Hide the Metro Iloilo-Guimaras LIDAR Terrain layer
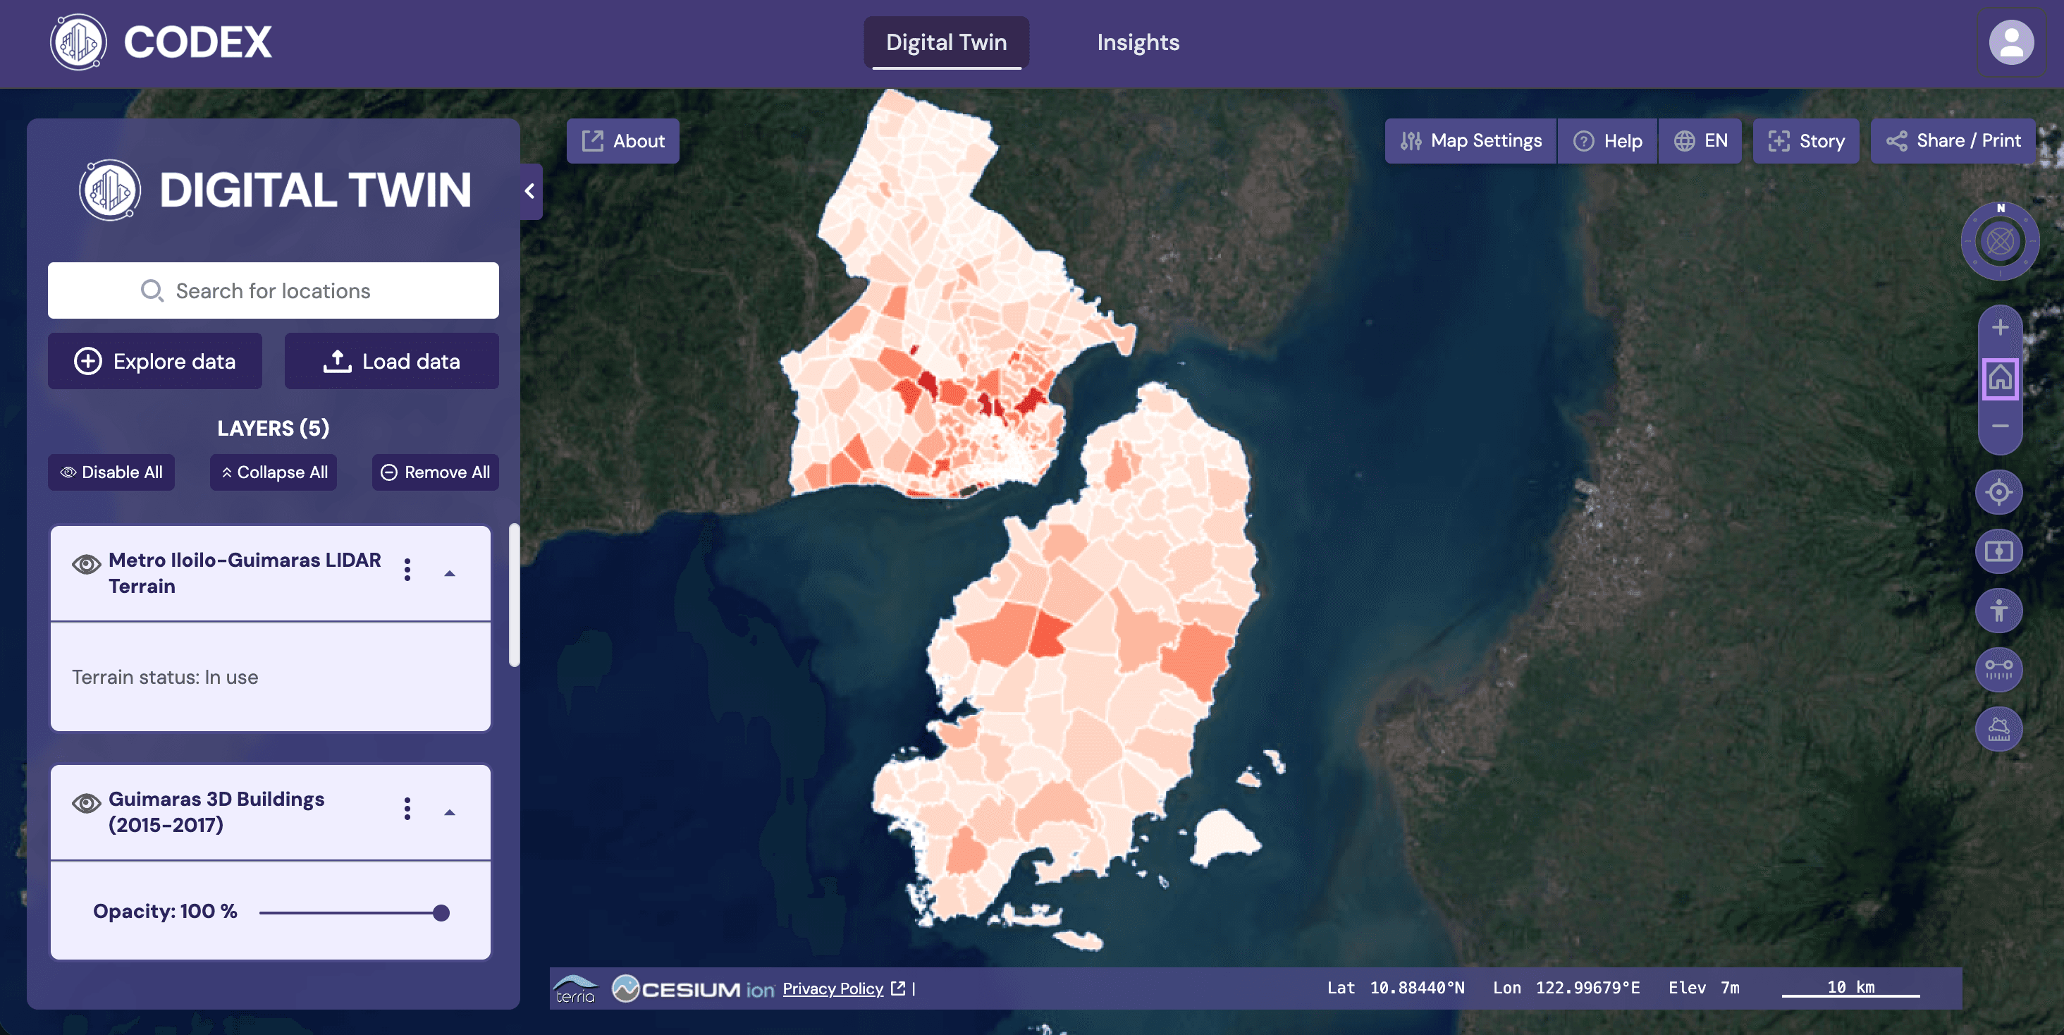The width and height of the screenshot is (2064, 1035). [x=86, y=564]
